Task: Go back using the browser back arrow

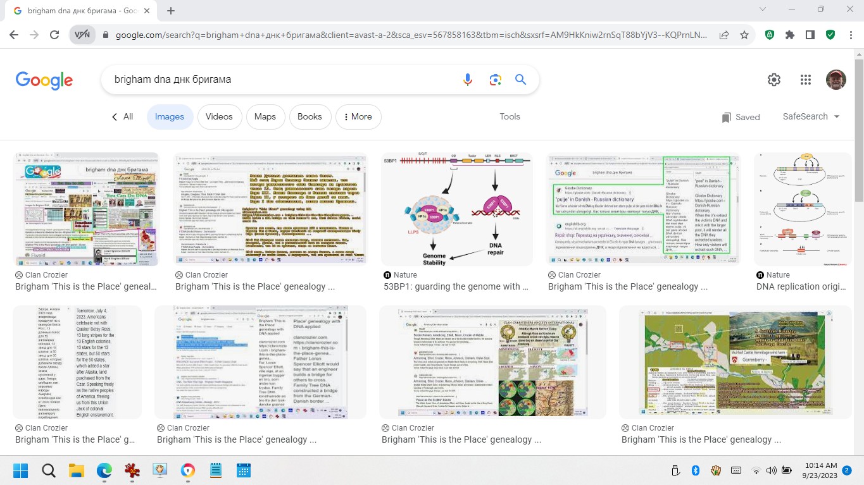Action: [x=15, y=35]
